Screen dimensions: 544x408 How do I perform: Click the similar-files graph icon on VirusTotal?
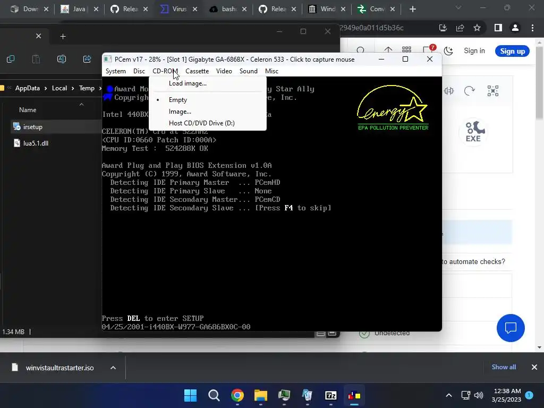(493, 91)
